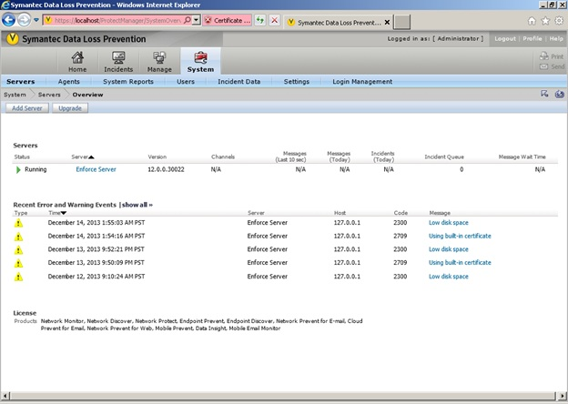Click the Print icon
The image size is (568, 404).
pyautogui.click(x=545, y=56)
